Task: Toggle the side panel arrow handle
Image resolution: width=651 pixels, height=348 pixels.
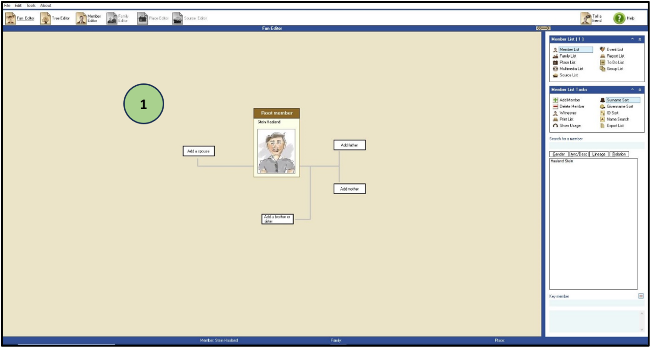Action: 543,28
